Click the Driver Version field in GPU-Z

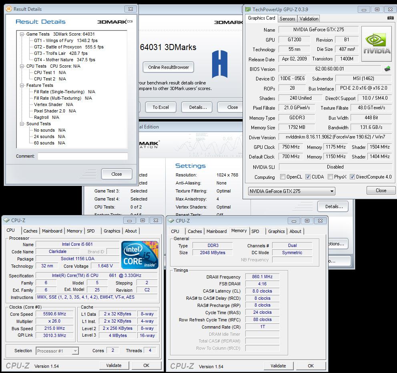click(335, 137)
